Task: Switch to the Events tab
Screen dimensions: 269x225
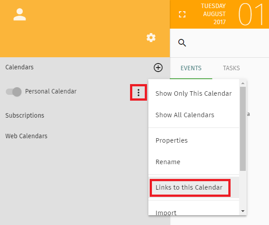Action: pyautogui.click(x=191, y=68)
